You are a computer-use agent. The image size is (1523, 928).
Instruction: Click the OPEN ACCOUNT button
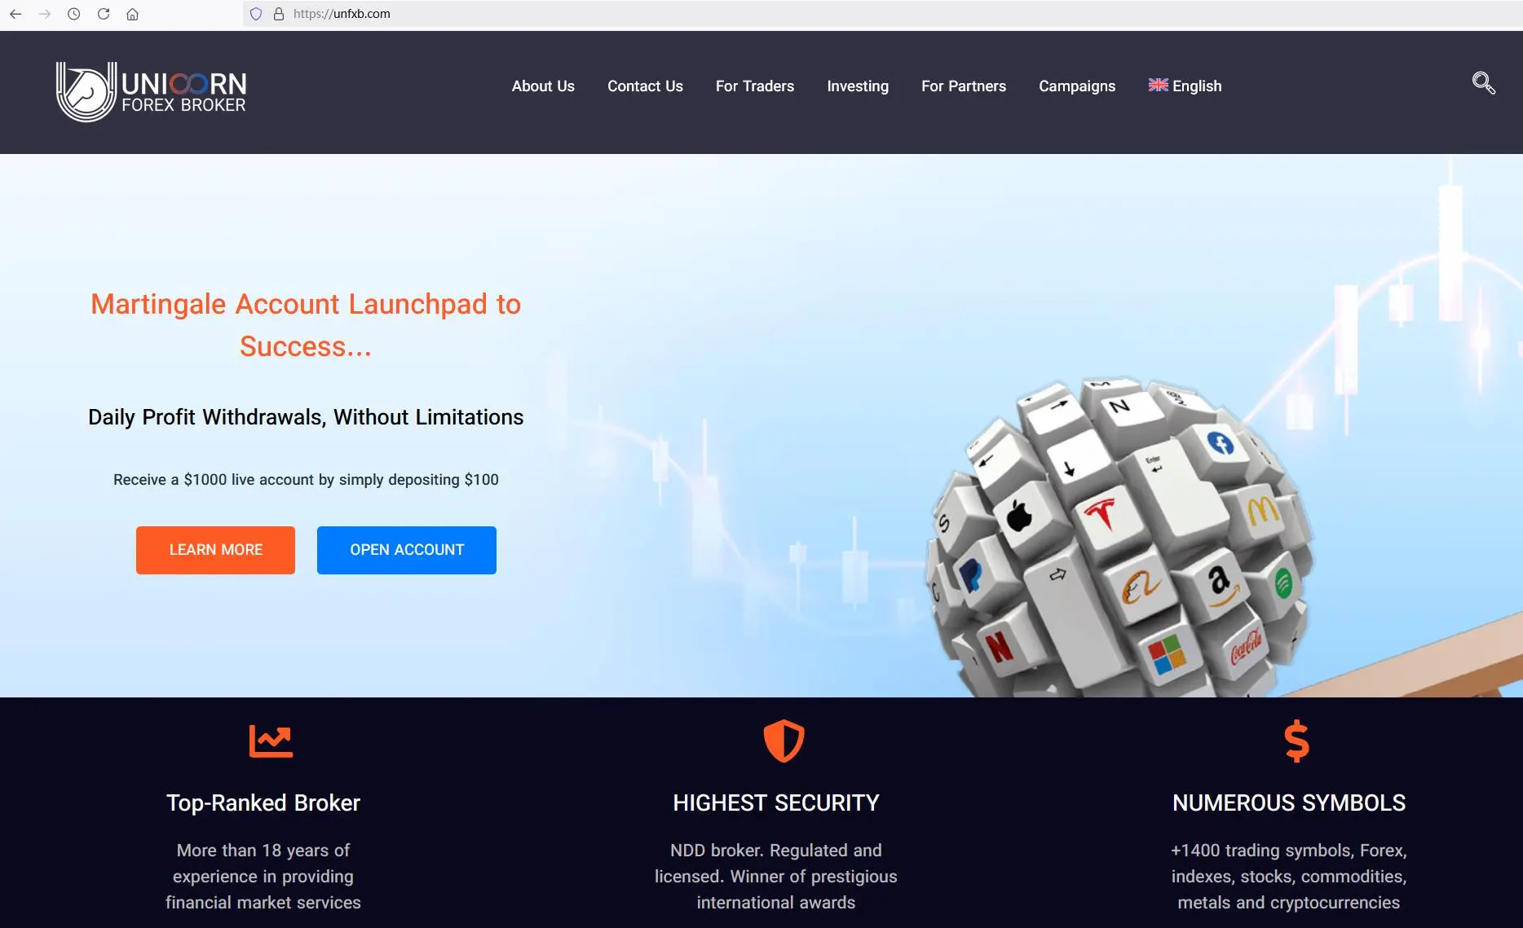point(407,550)
